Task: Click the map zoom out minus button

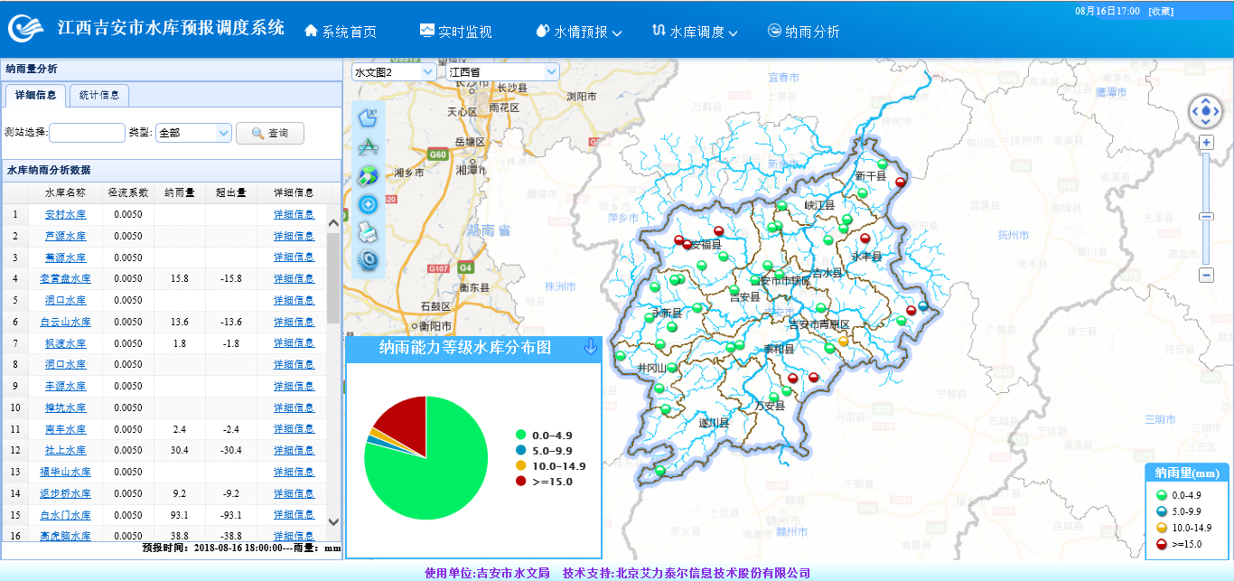Action: pyautogui.click(x=1206, y=276)
